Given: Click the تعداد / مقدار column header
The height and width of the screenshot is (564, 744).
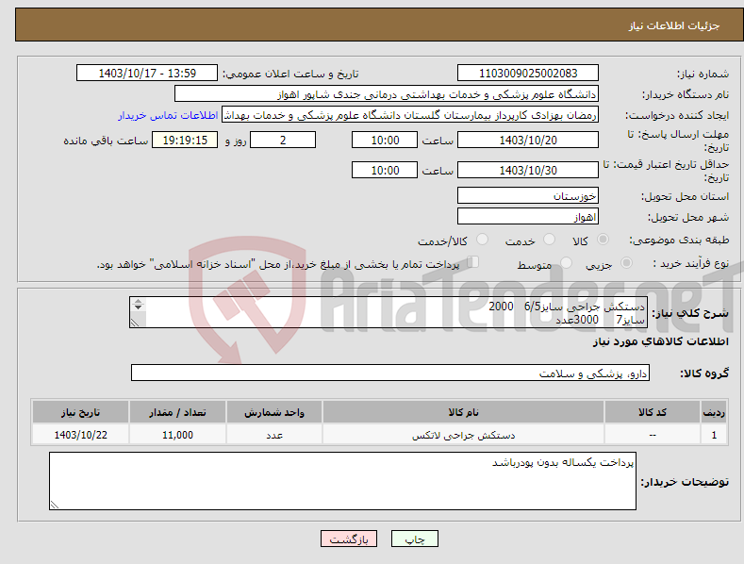Looking at the screenshot, I should [177, 412].
